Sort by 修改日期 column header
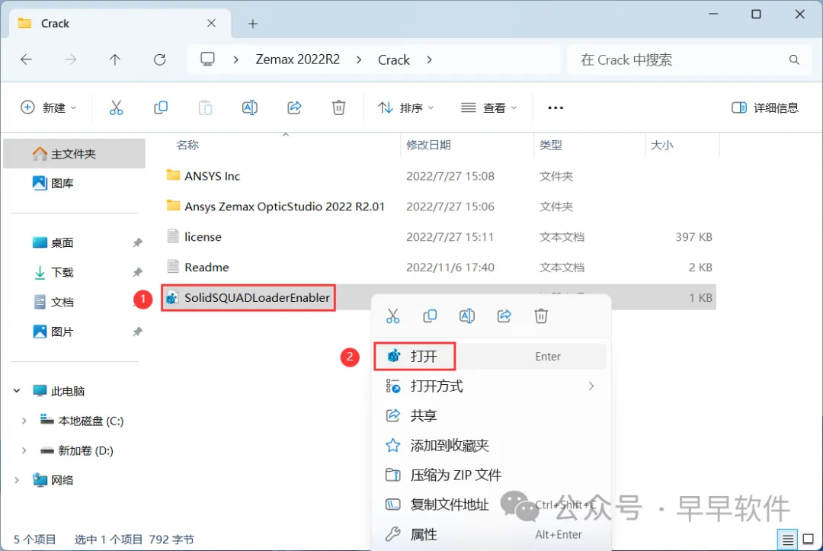Screen dimensions: 823x551 428,145
